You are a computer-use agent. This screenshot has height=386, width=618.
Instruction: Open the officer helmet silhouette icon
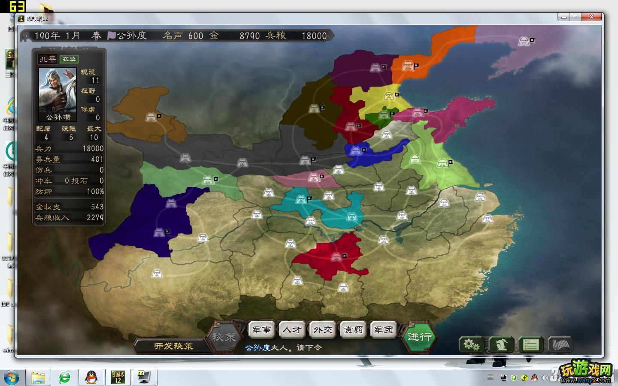click(501, 345)
